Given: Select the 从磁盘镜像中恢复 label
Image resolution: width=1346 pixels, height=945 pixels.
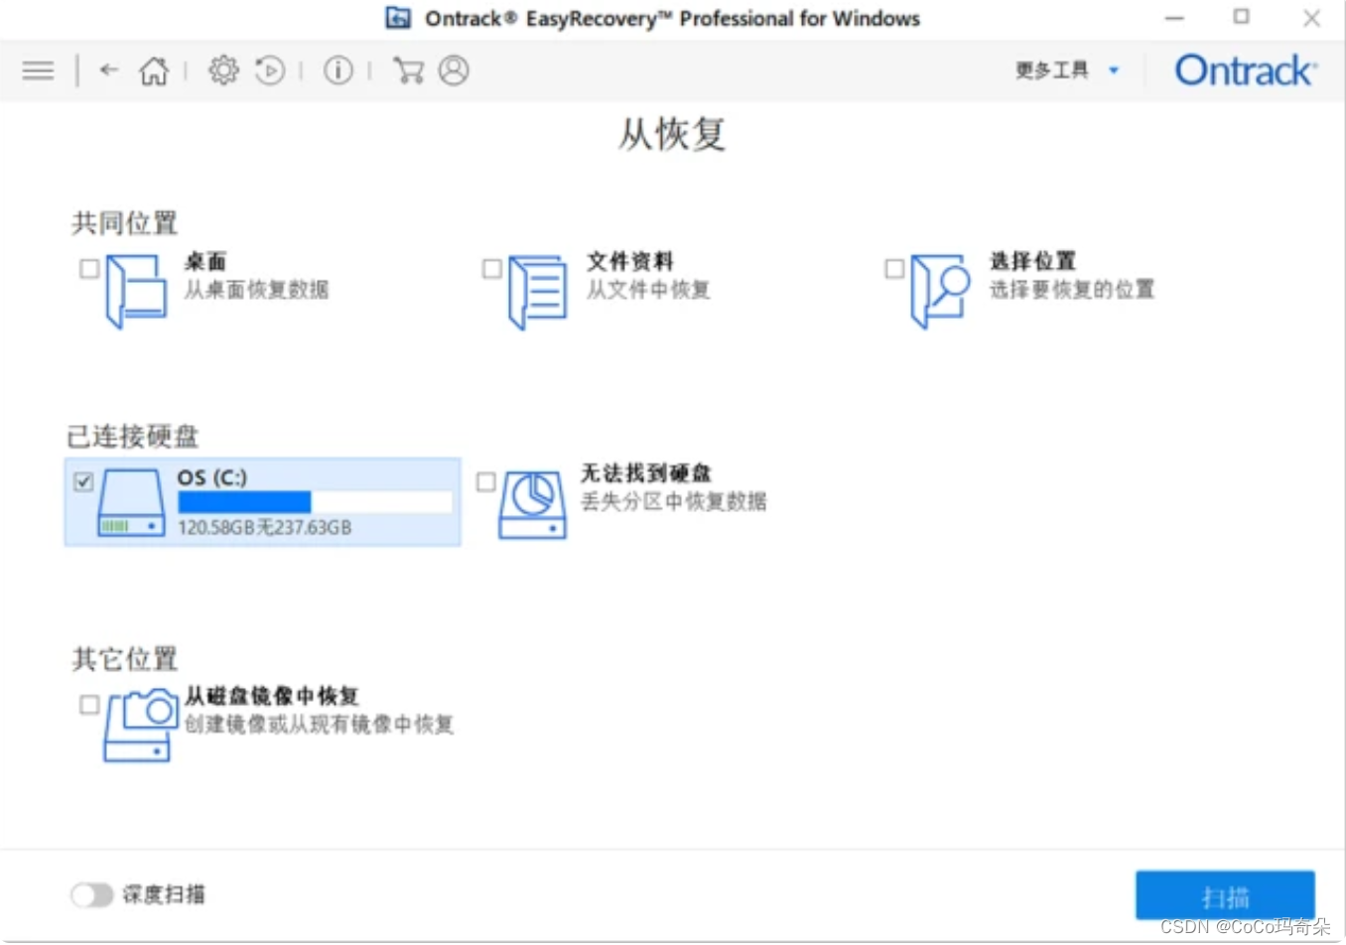Looking at the screenshot, I should pos(271,696).
